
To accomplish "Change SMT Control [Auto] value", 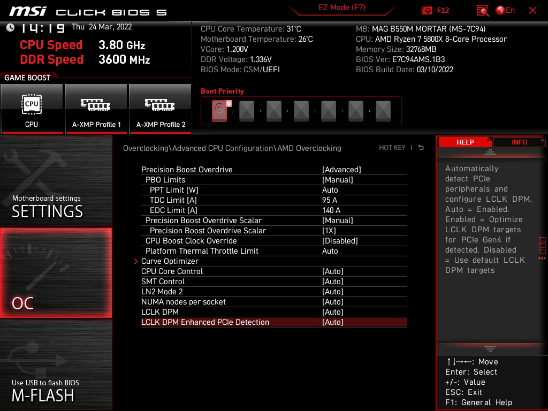I will (x=333, y=281).
